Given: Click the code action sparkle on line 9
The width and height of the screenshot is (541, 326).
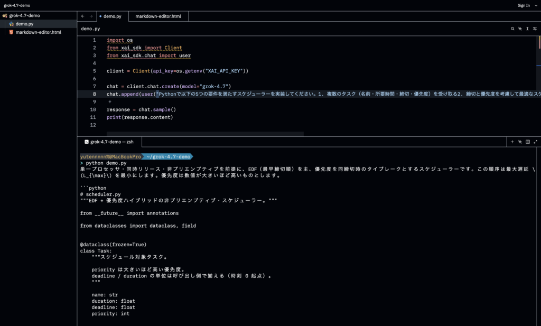Looking at the screenshot, I should click(x=110, y=102).
